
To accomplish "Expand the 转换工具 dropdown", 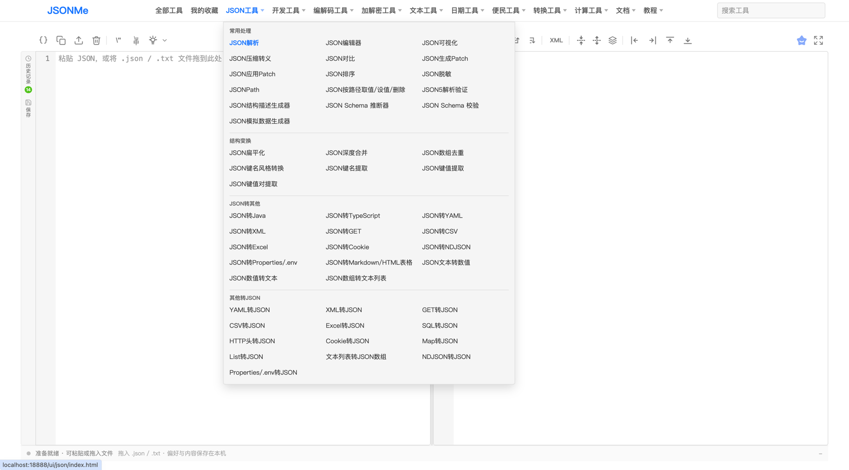I will 550,10.
